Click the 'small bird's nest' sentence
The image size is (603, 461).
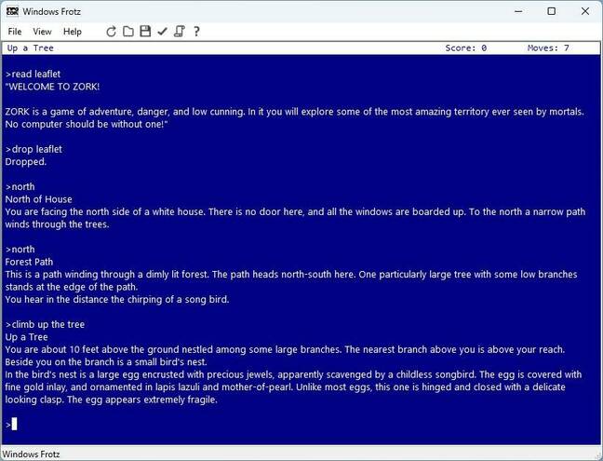click(106, 362)
